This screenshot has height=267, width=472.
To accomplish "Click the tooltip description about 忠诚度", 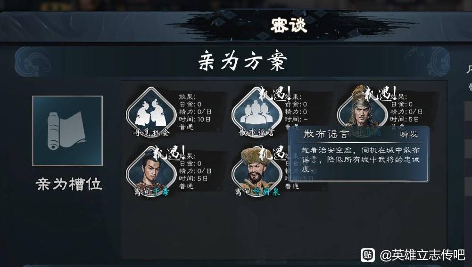I will [361, 160].
